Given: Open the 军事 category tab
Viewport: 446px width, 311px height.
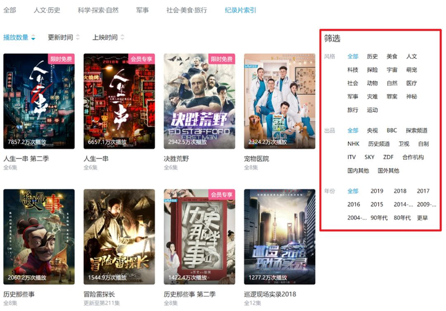Looking at the screenshot, I should tap(142, 11).
